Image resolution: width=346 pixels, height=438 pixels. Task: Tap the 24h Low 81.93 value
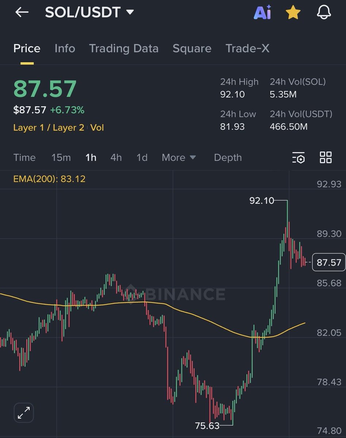(232, 127)
